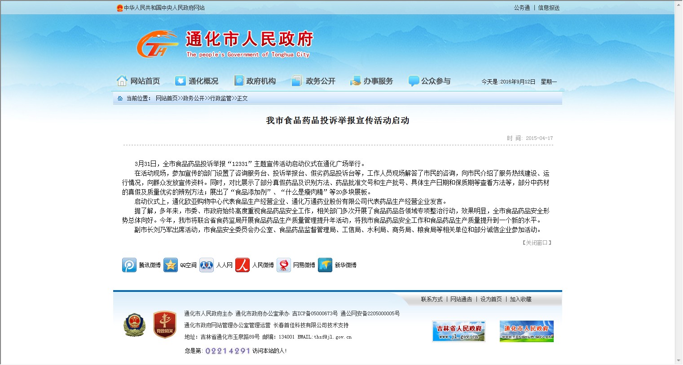This screenshot has width=683, height=365.
Task: Share via the 网易微博 icon
Action: [284, 265]
